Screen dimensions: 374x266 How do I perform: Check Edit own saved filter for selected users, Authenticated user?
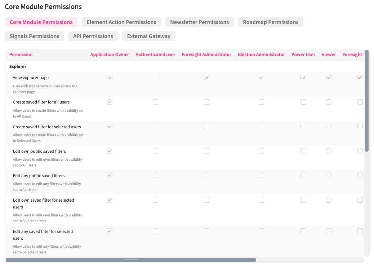click(x=156, y=200)
